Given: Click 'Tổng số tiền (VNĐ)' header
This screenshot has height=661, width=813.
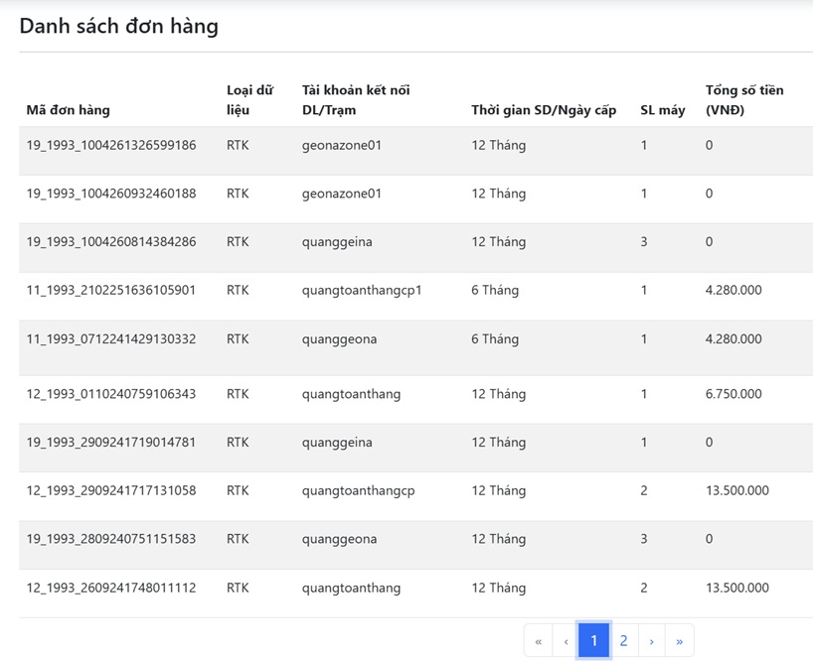Looking at the screenshot, I should tap(744, 100).
